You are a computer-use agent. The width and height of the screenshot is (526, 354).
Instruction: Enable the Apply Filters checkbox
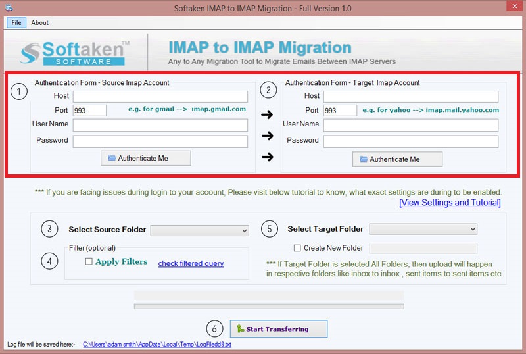[x=89, y=261]
